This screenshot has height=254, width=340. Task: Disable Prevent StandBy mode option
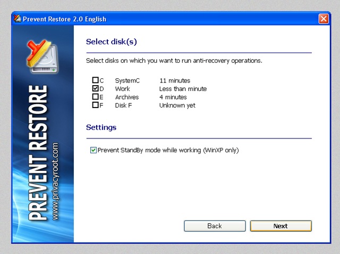pos(93,150)
